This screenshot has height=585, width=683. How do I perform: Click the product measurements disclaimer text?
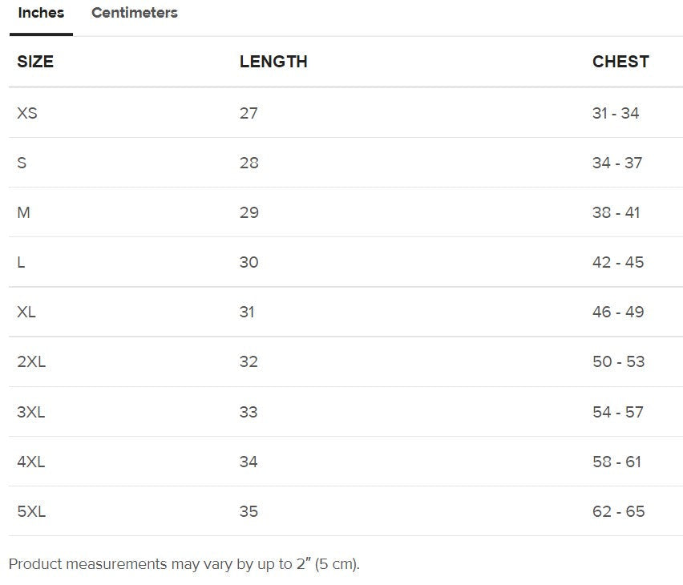pyautogui.click(x=184, y=564)
